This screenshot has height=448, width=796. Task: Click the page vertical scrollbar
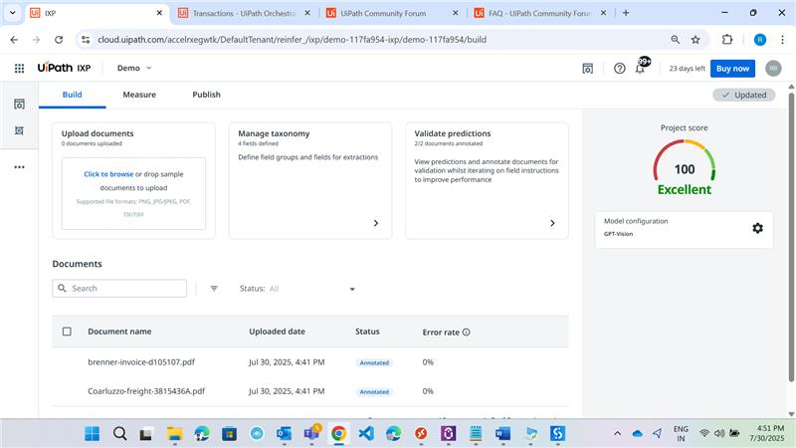pyautogui.click(x=791, y=236)
